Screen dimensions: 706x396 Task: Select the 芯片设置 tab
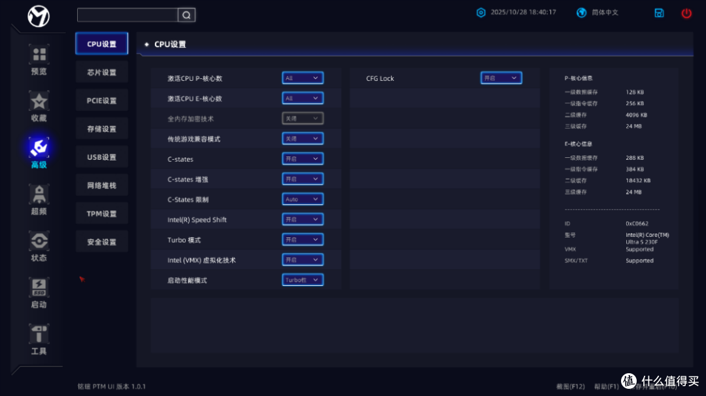(x=102, y=72)
